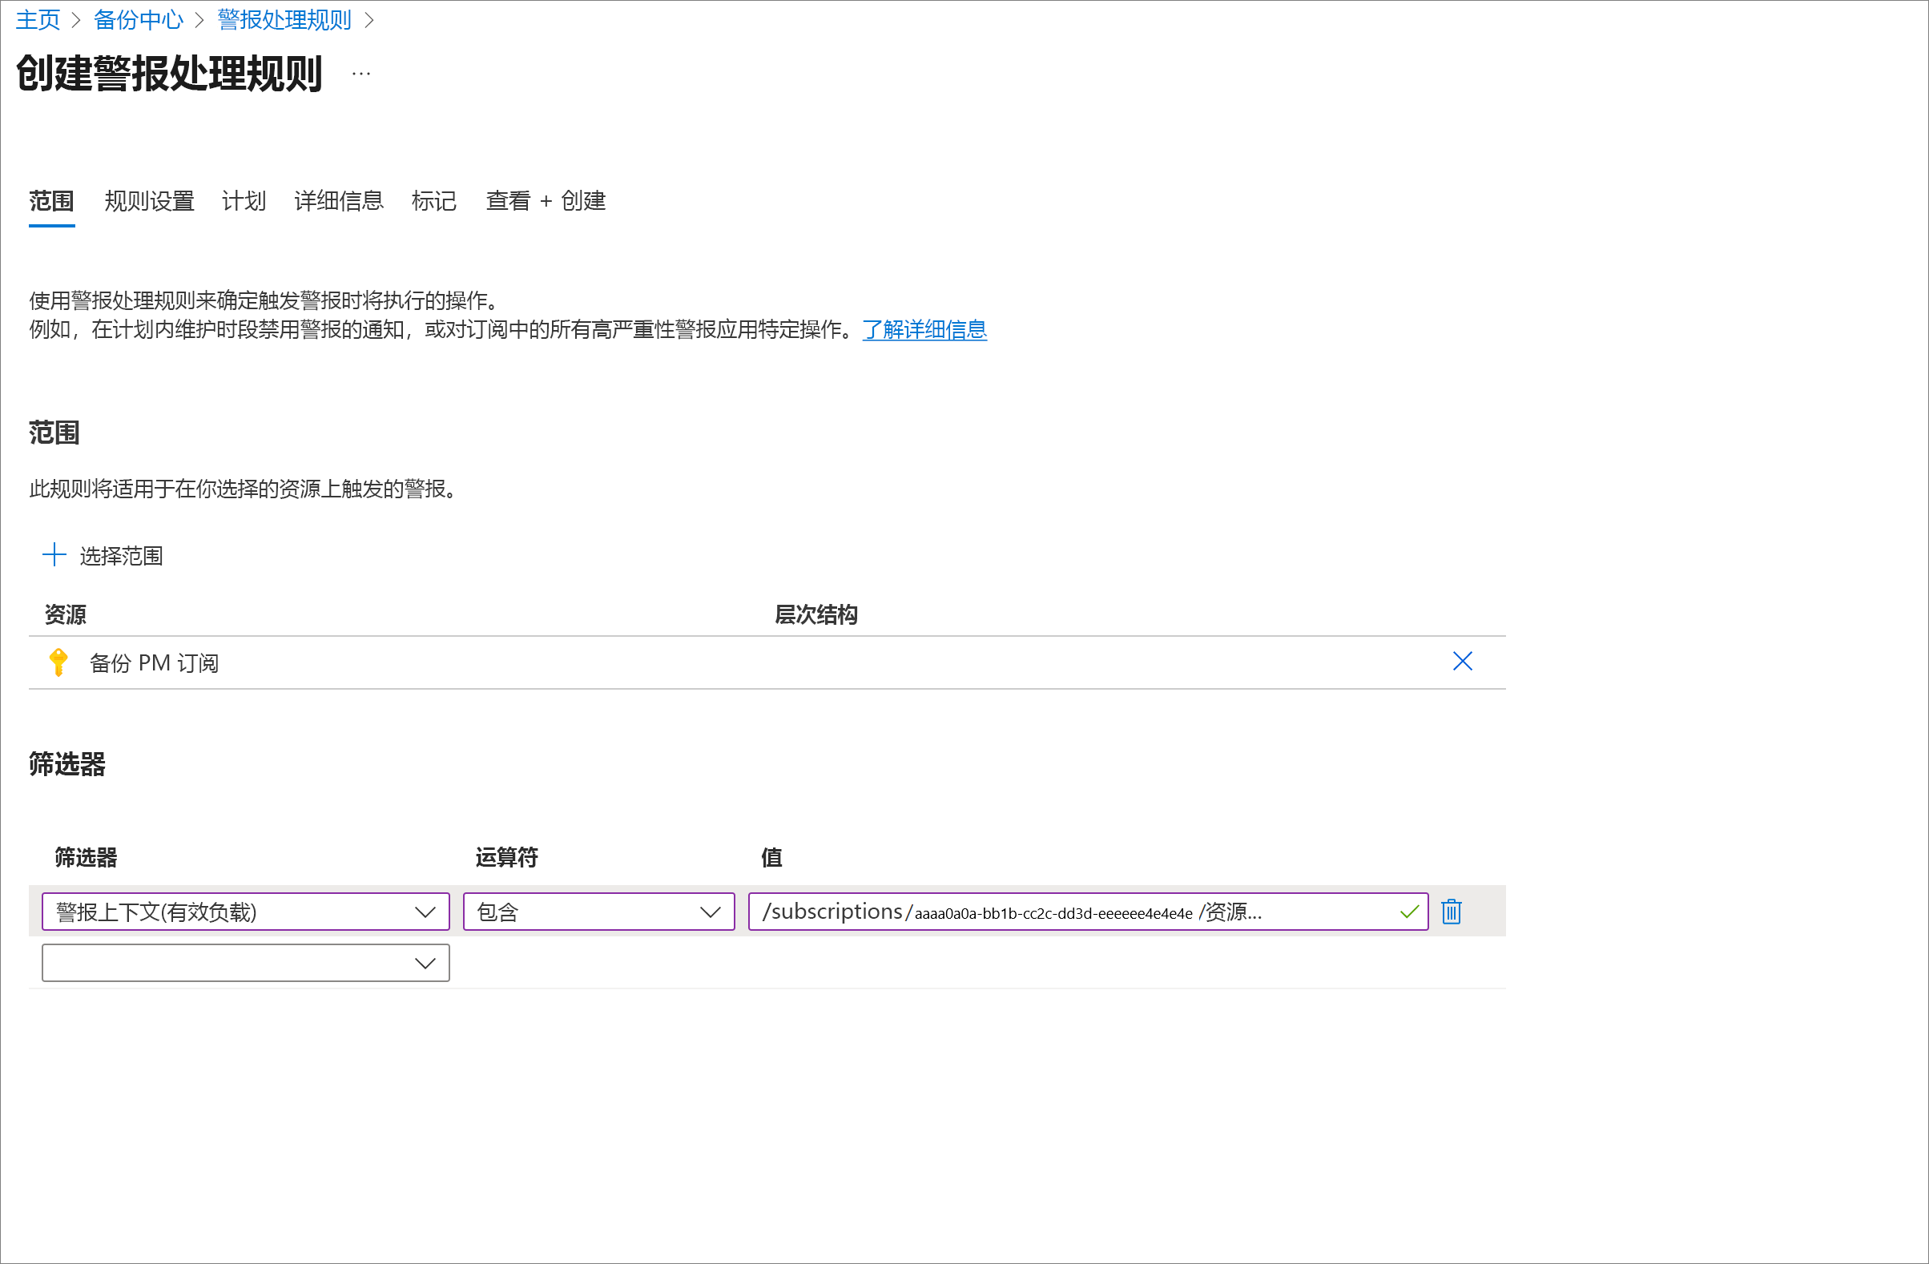Open the empty filter dropdown

246,963
